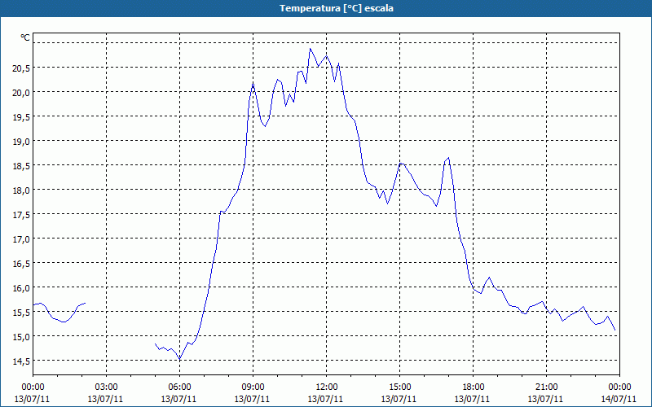
Task: Click the °C unit label on axis
Action: point(25,37)
